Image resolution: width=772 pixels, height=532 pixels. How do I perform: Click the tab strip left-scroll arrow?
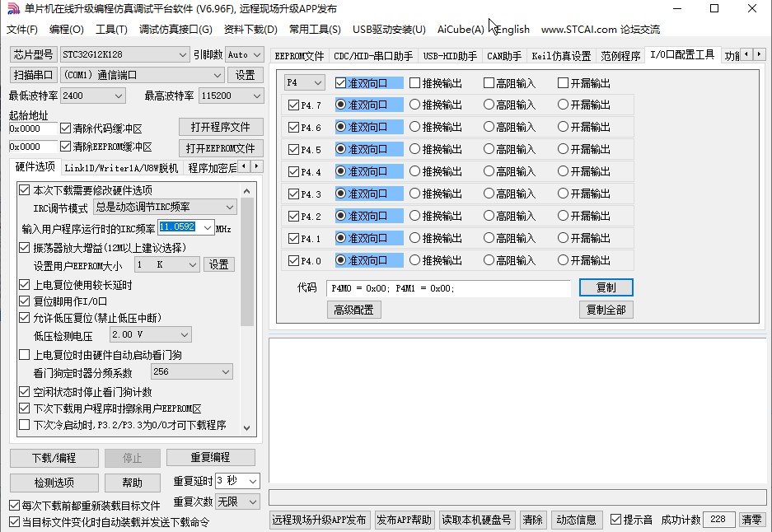(x=746, y=54)
